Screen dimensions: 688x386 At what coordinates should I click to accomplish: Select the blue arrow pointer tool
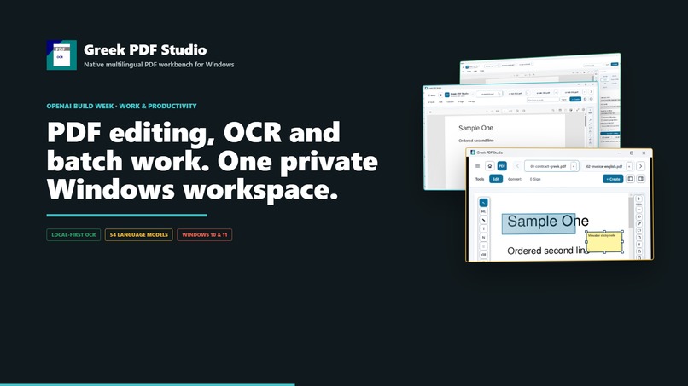483,203
